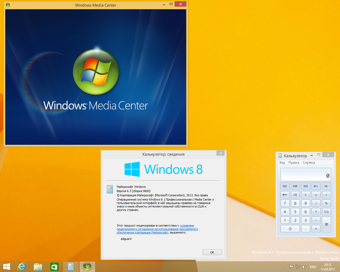Click the multiplication asterisk key

tap(316, 212)
